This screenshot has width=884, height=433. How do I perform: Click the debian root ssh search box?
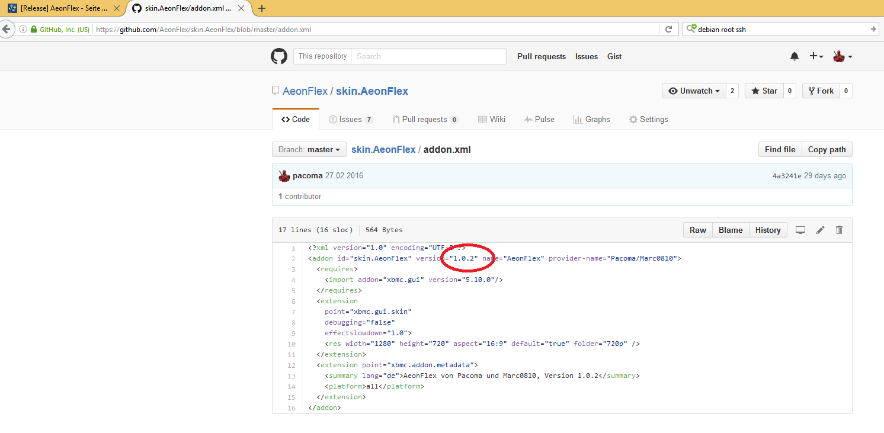782,29
